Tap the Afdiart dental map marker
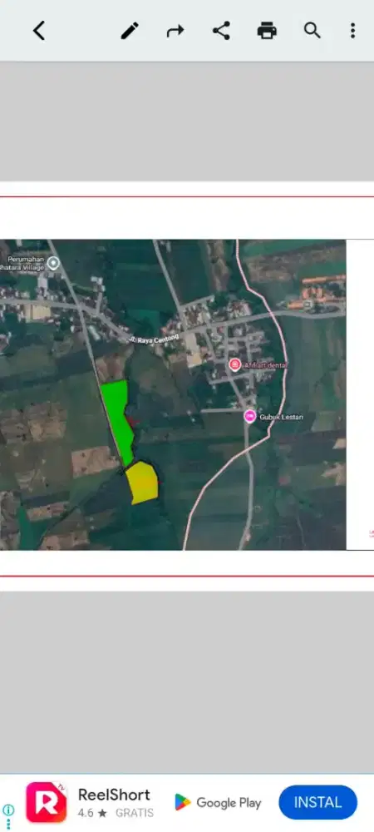This screenshot has width=374, height=832. (234, 364)
